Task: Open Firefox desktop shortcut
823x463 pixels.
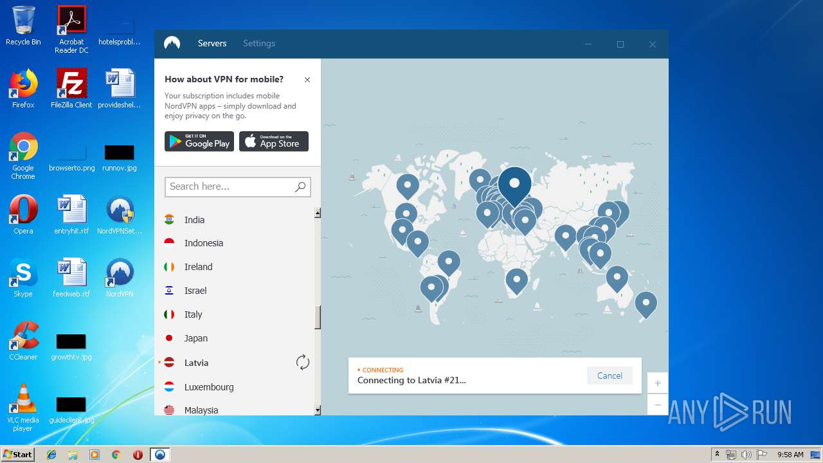Action: (x=23, y=89)
